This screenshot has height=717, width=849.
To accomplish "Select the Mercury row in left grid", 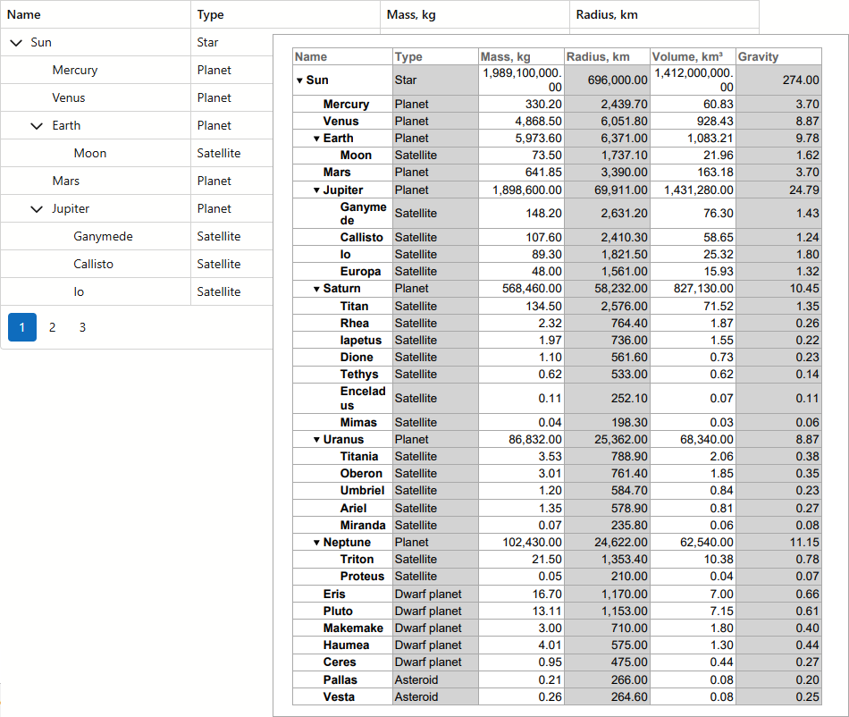I will click(x=75, y=70).
